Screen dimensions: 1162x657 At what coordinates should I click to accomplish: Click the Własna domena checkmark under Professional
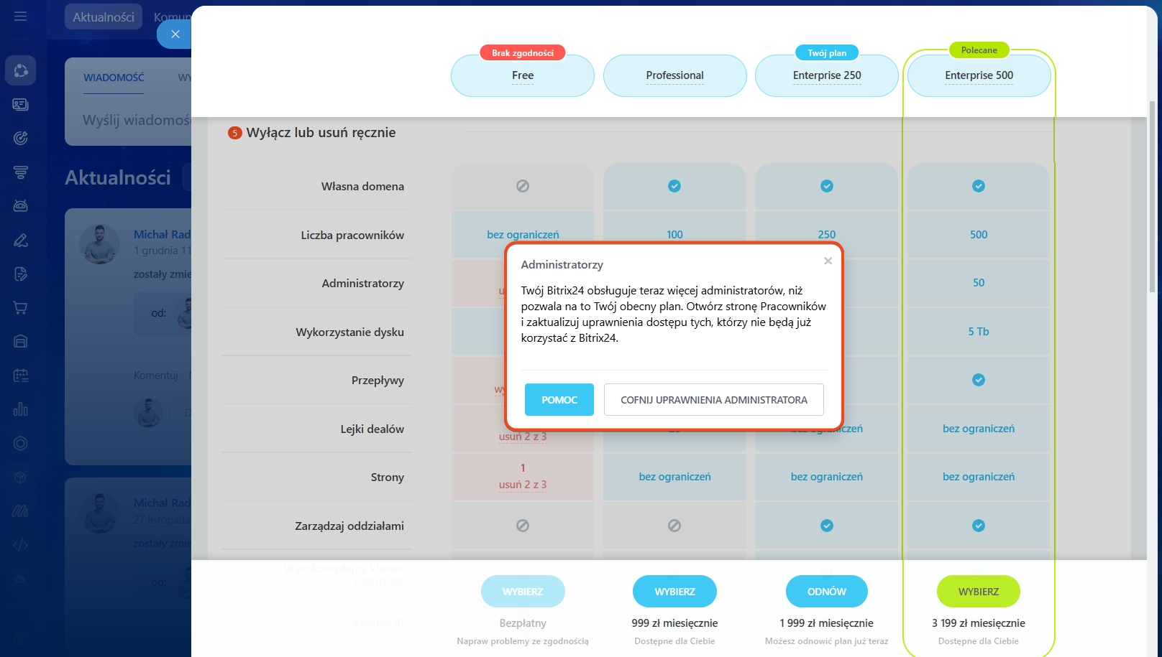point(674,186)
